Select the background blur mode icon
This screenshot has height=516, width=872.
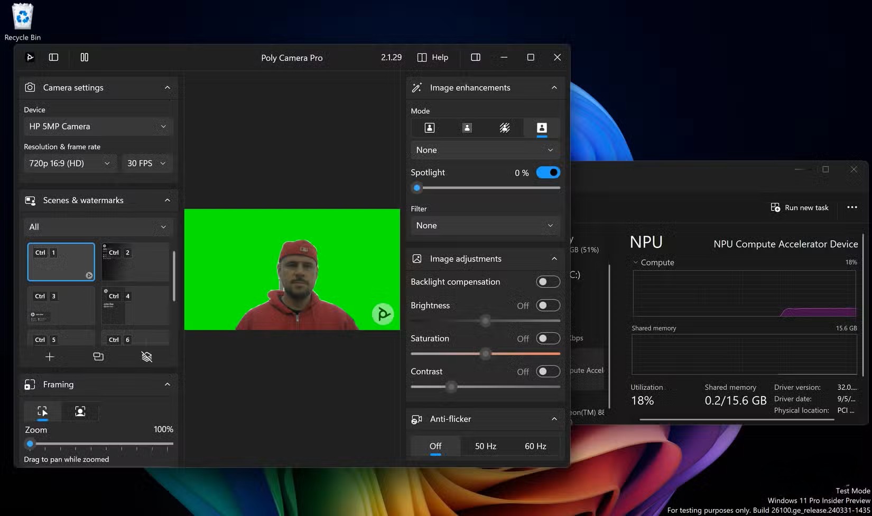coord(467,128)
